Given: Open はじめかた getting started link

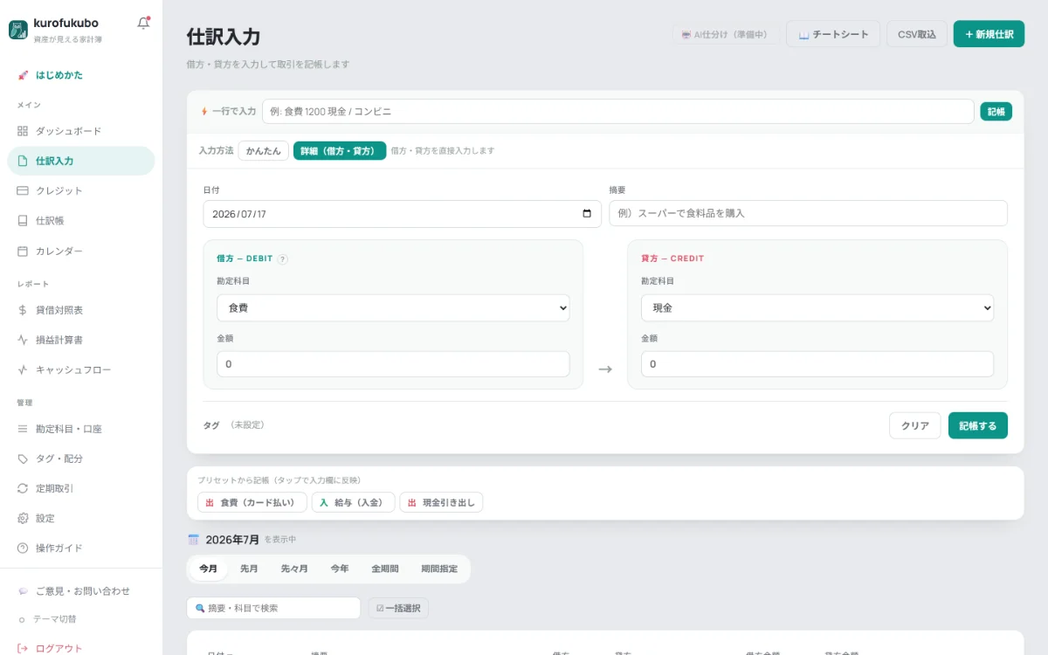Looking at the screenshot, I should [x=81, y=75].
